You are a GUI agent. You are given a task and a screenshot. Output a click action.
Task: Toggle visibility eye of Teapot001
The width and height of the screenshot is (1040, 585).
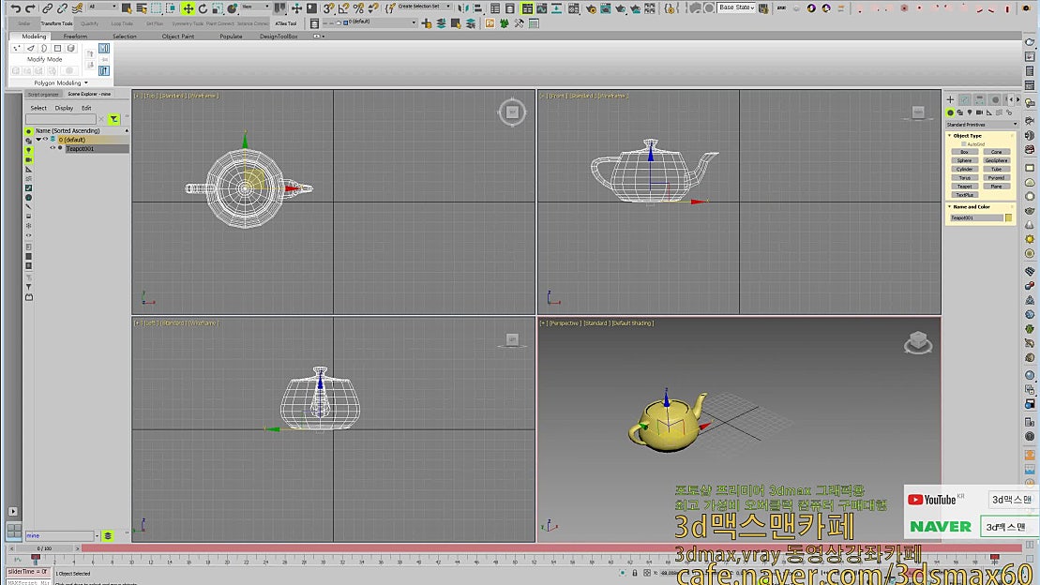click(53, 148)
